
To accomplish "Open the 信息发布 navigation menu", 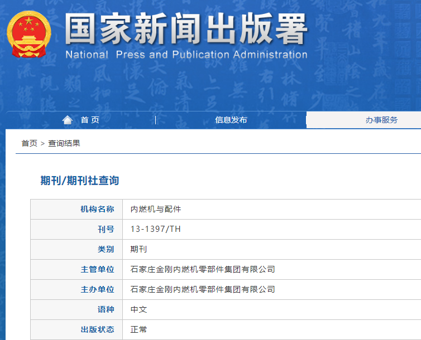I will [x=231, y=120].
